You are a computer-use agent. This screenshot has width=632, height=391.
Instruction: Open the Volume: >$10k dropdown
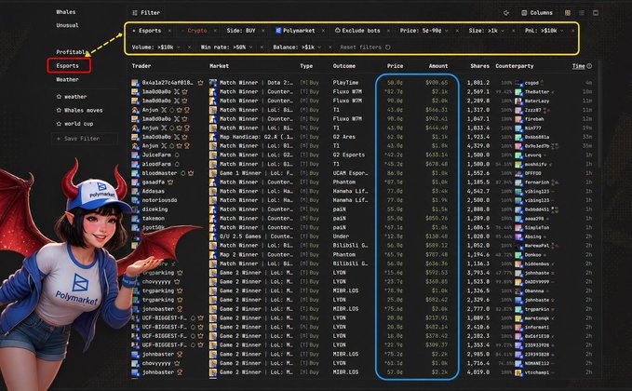click(155, 47)
